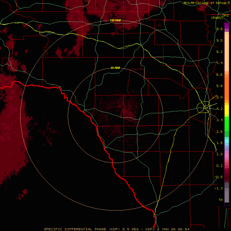Select the 5.0 scale label
This screenshot has width=231, height=231.
[219, 97]
